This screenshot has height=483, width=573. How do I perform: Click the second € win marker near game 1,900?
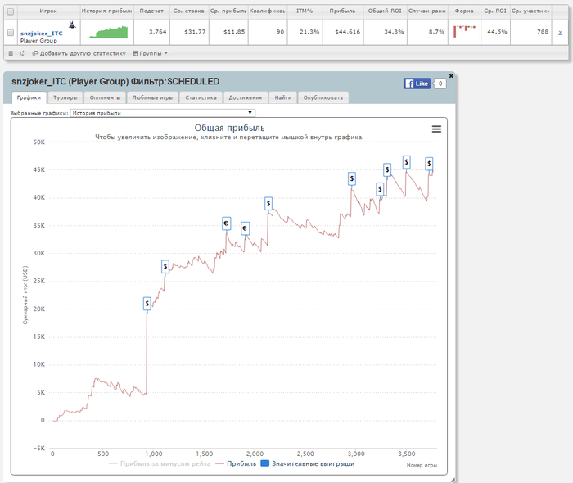(246, 228)
